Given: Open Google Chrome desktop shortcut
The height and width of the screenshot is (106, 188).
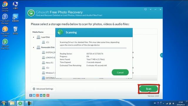Looking at the screenshot, I should 5,6.
